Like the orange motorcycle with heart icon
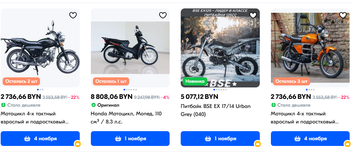Screen dimensions: 352x152 343,15
